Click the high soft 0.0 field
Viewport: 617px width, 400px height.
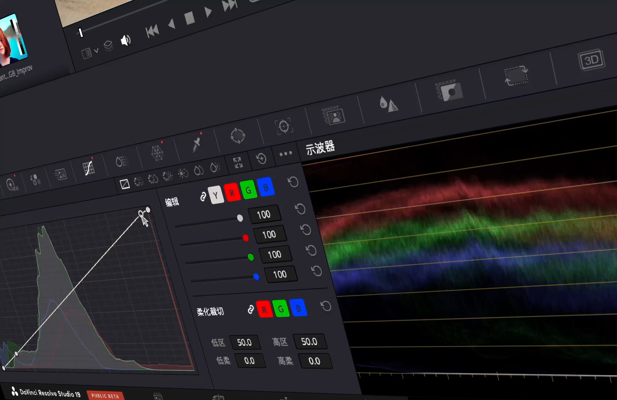coord(315,361)
